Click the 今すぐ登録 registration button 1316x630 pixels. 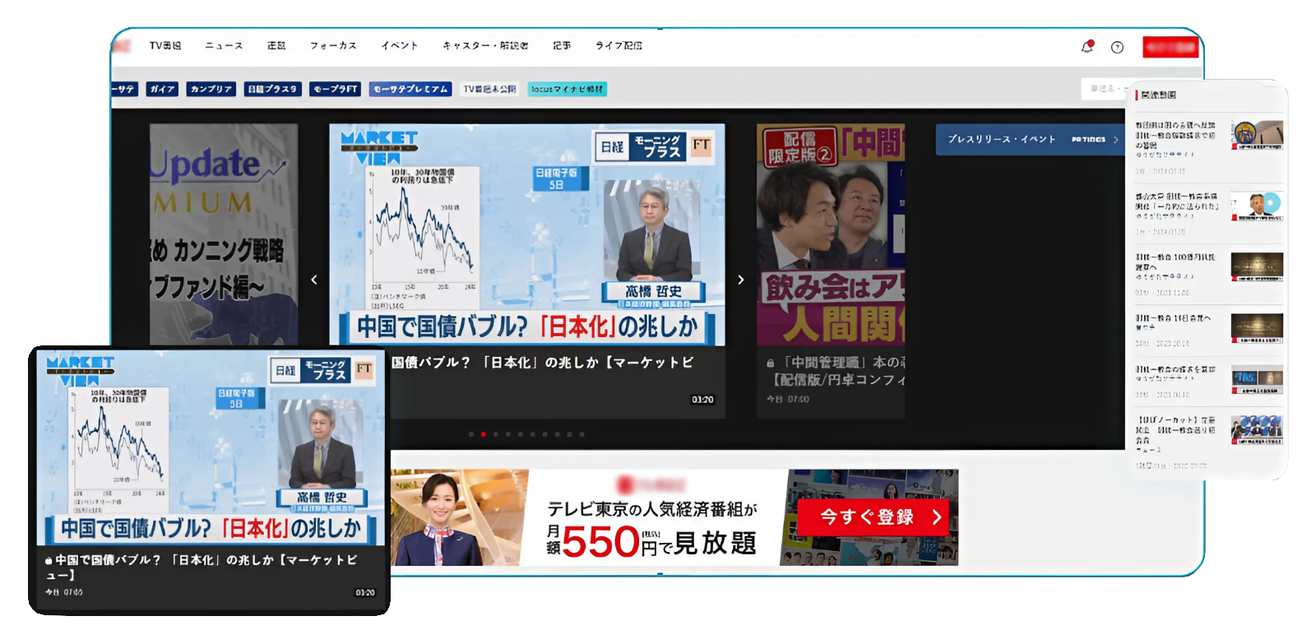[873, 517]
